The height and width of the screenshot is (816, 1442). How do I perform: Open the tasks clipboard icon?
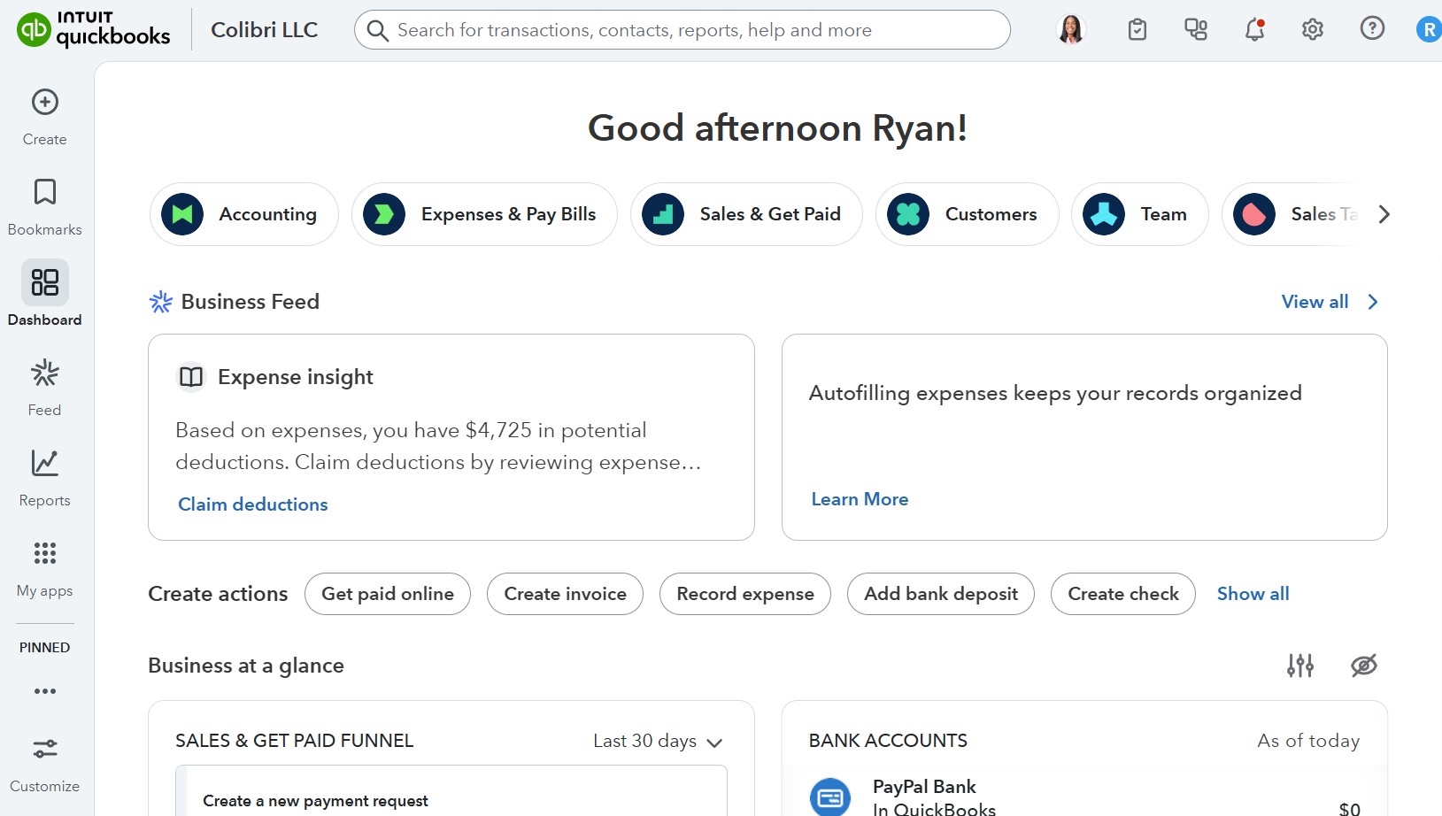pos(1137,29)
